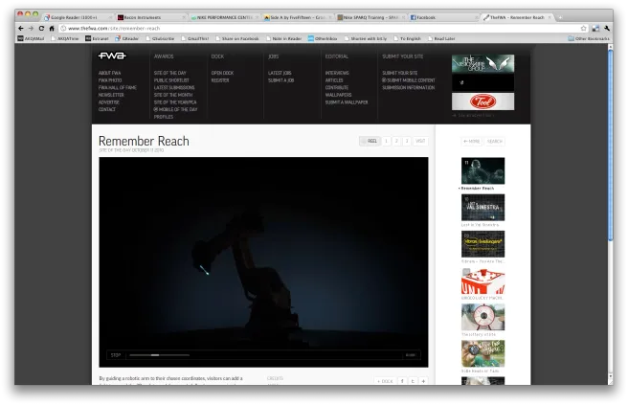
Task: Open the About FWA link
Action: point(110,73)
